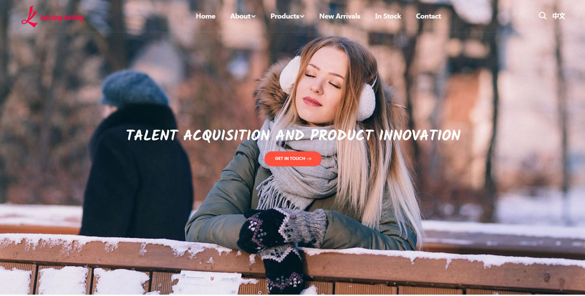Switch language to 中文

(x=559, y=16)
